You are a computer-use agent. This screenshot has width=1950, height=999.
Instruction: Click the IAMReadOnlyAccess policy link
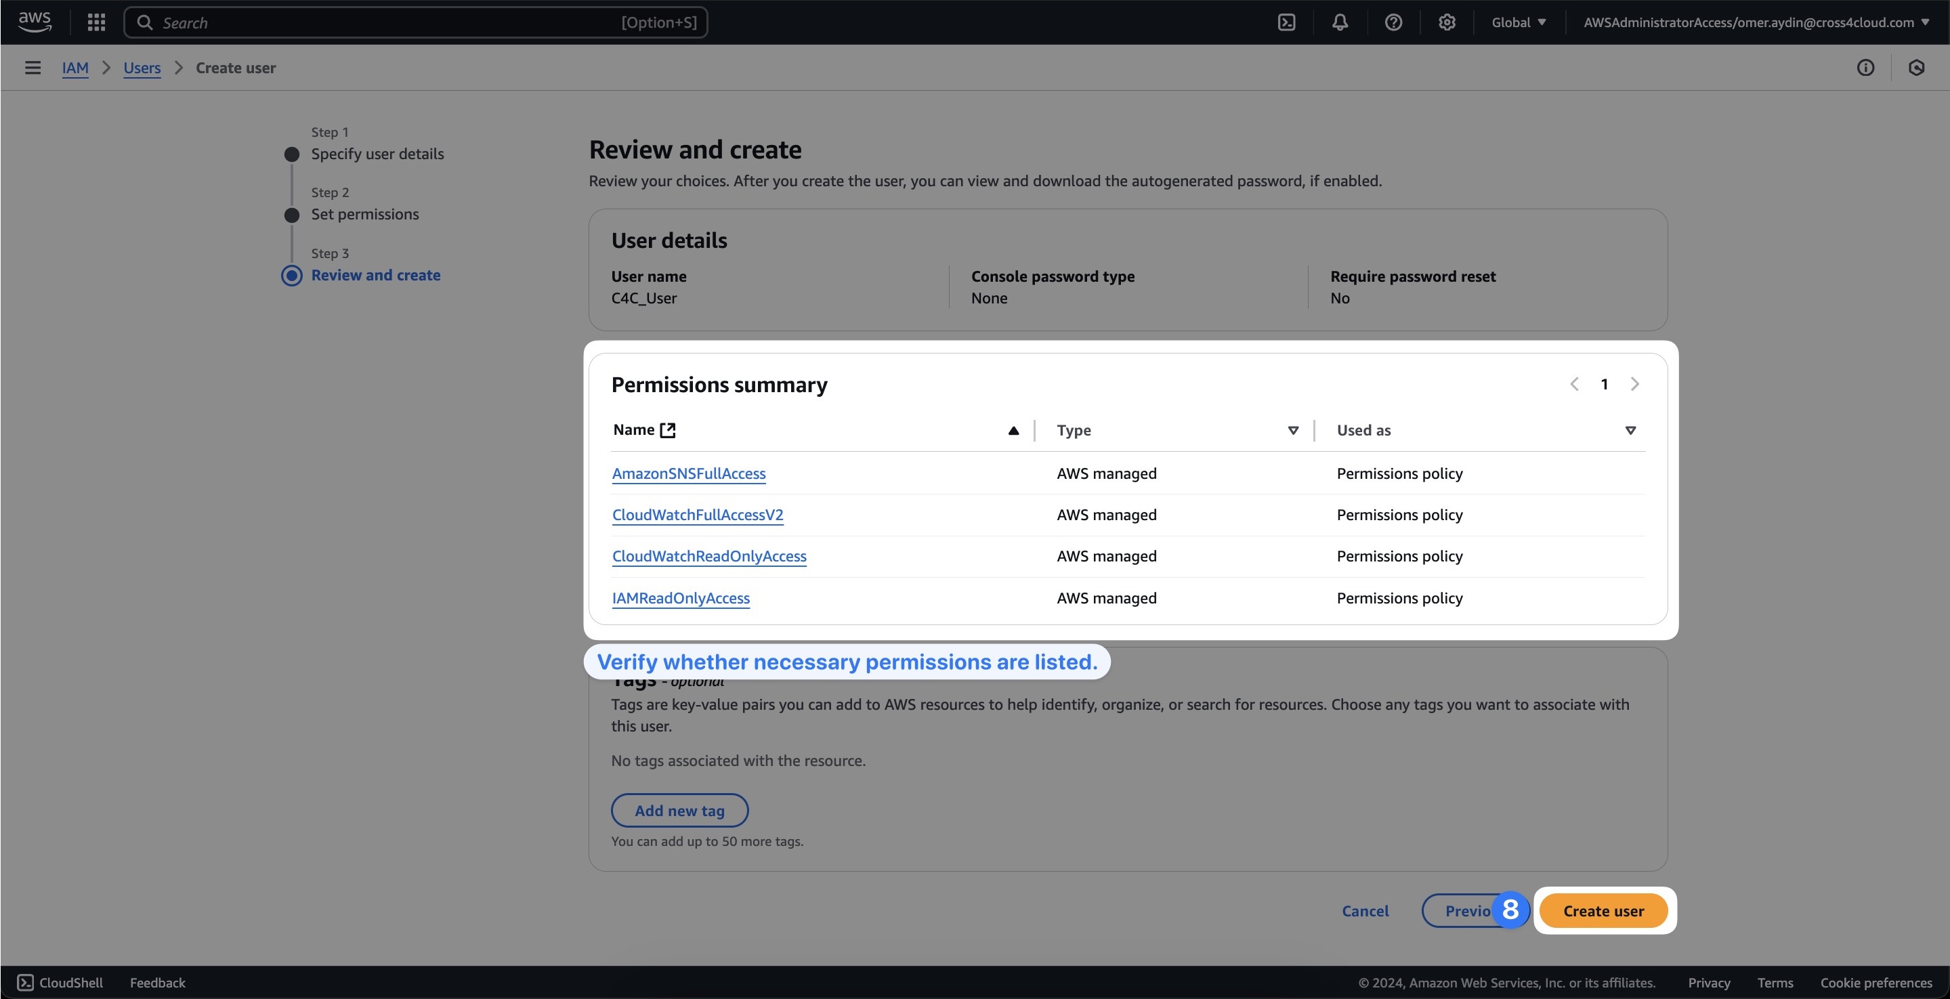point(680,597)
